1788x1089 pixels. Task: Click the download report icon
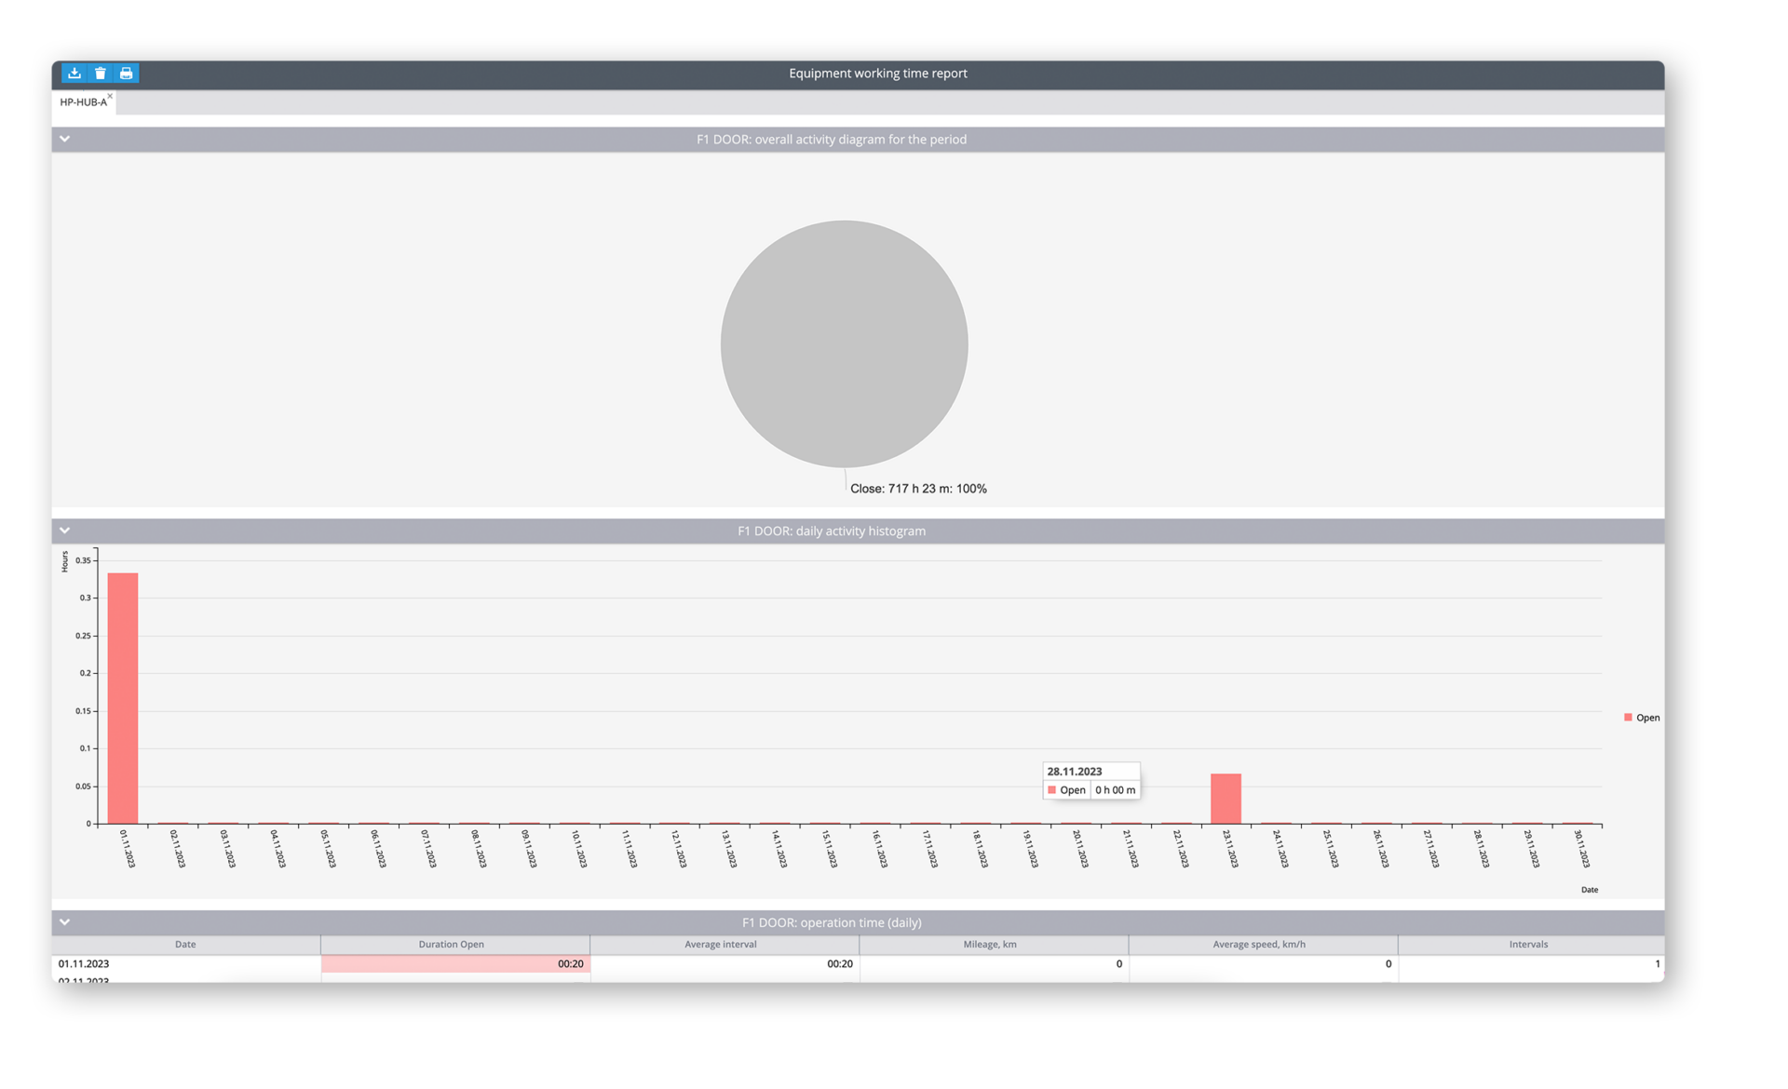click(74, 73)
